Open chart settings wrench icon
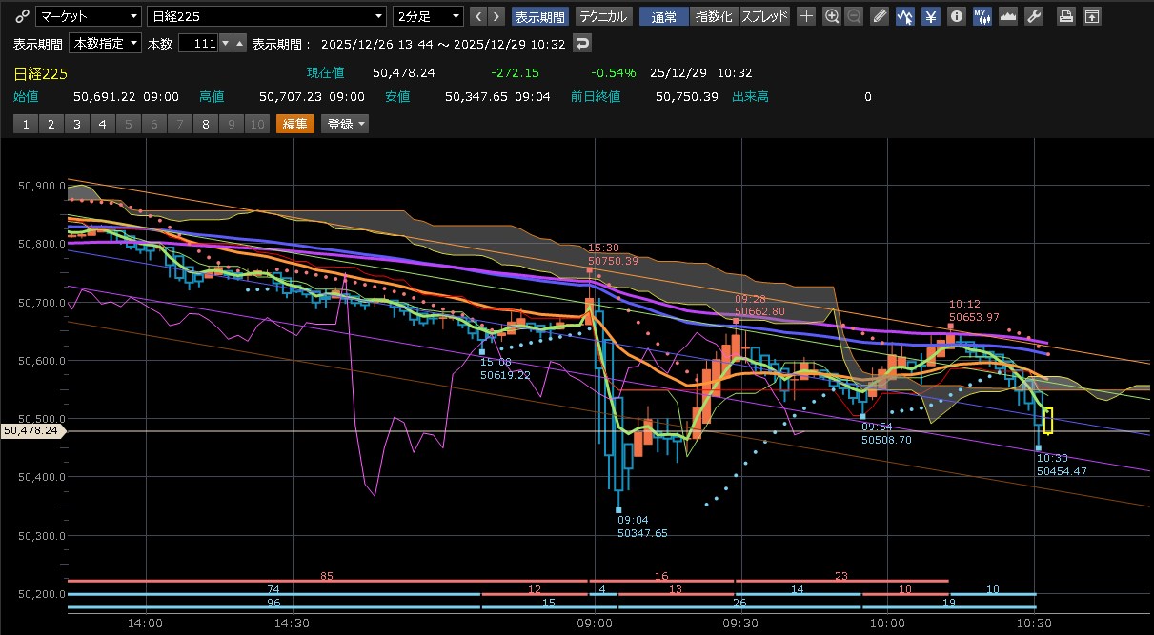The height and width of the screenshot is (635, 1154). 1033,16
